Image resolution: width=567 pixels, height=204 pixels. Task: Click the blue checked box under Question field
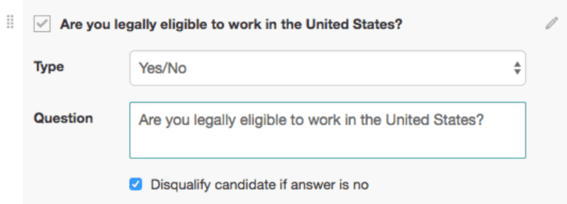pyautogui.click(x=136, y=184)
